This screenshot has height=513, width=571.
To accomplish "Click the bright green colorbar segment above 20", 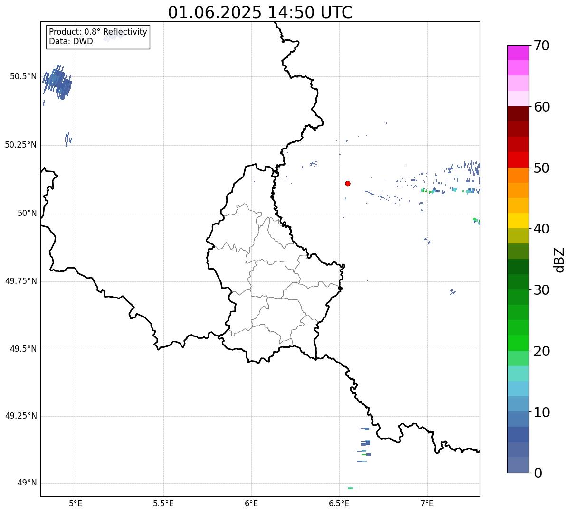I will coord(518,343).
